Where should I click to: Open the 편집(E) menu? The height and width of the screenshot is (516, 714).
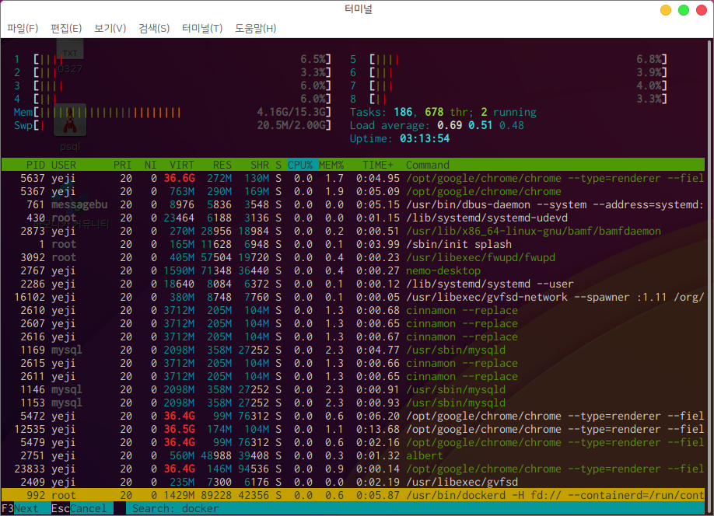(66, 29)
